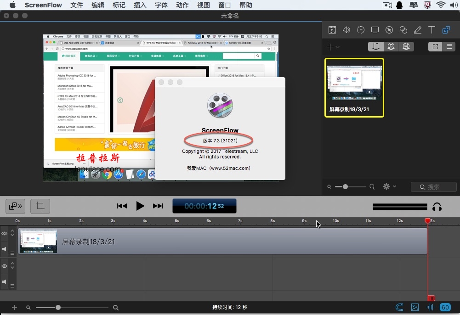This screenshot has height=315, width=460.
Task: Open the Video properties tab
Action: (332, 29)
